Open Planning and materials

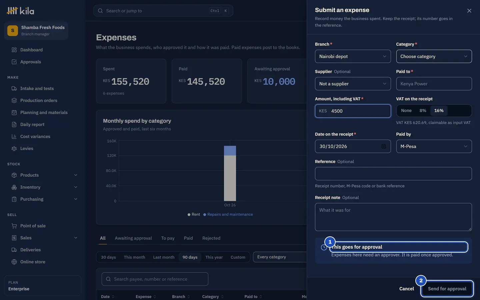(x=43, y=112)
